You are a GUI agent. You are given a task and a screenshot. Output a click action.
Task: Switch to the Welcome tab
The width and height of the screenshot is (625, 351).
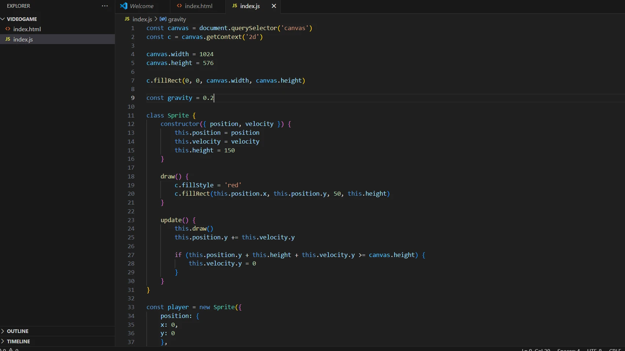(x=141, y=6)
